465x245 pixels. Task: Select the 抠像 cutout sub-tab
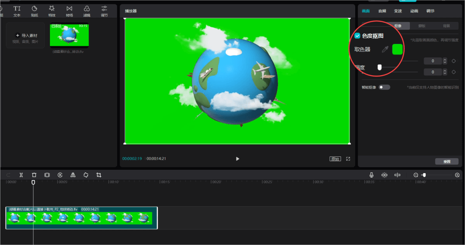398,26
